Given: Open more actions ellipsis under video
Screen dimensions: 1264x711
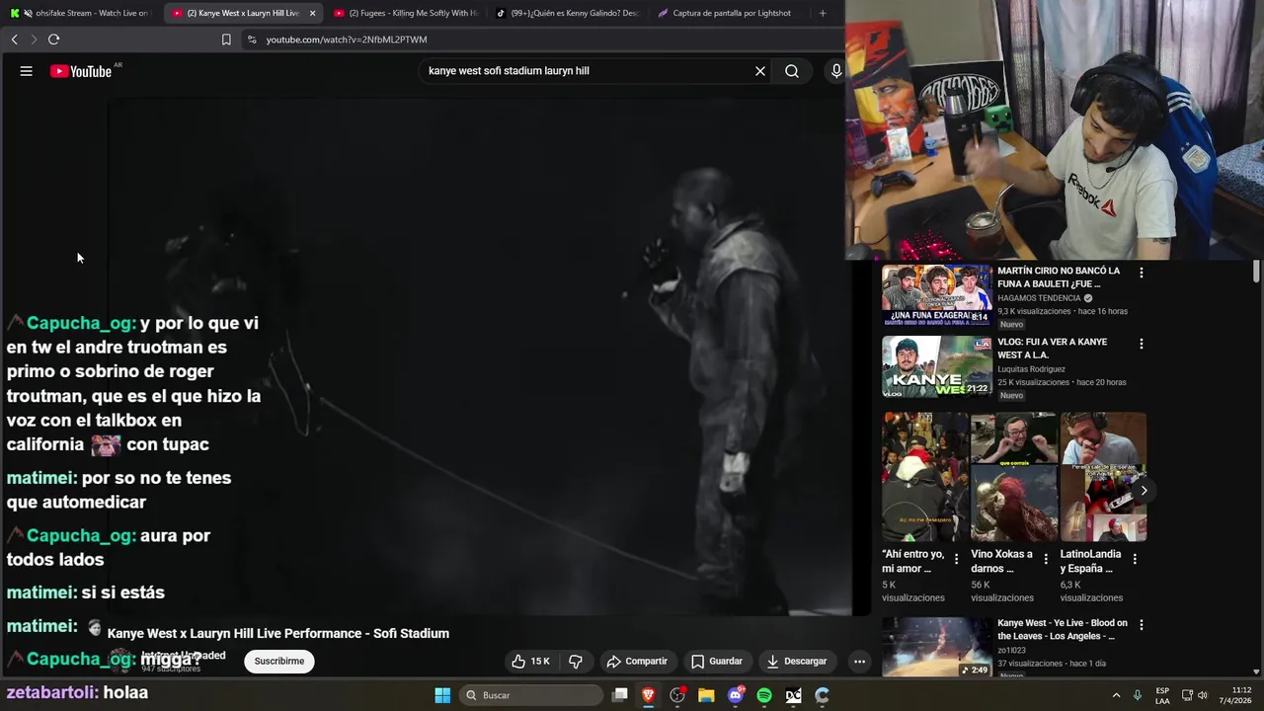Looking at the screenshot, I should 859,661.
